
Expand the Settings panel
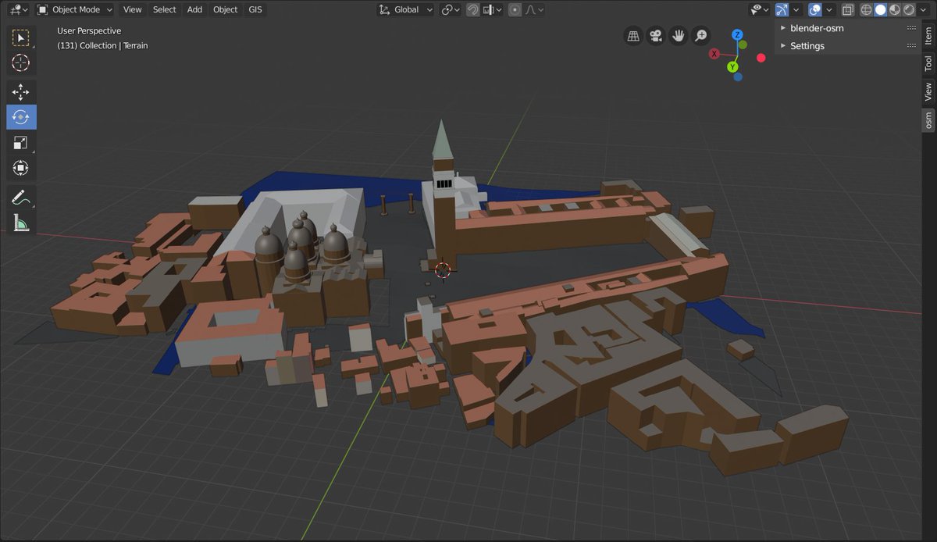pyautogui.click(x=807, y=46)
